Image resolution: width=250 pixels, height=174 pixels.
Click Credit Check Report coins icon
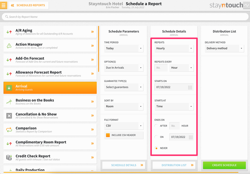click(9, 157)
